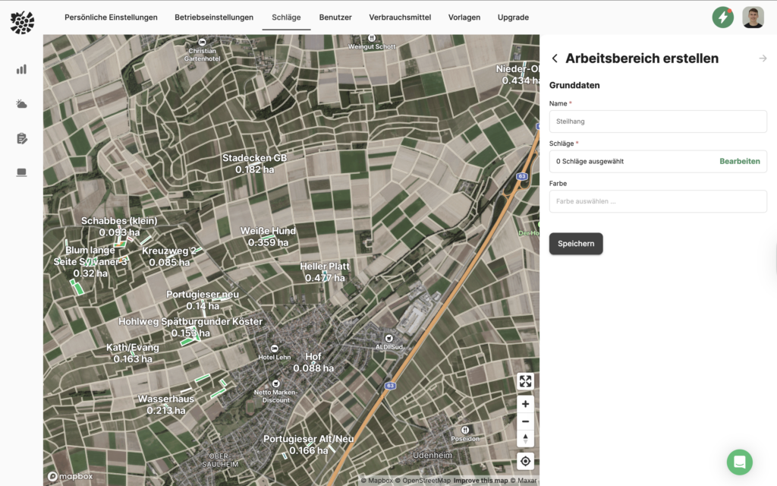Click Bearbeiten to edit selected Schläge
The width and height of the screenshot is (777, 486).
(739, 161)
